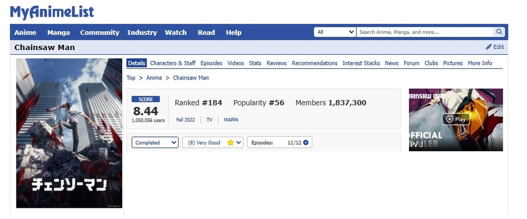Image resolution: width=527 pixels, height=219 pixels.
Task: Click the Top breadcrumb link
Action: (x=131, y=78)
